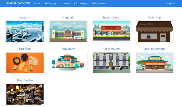Image resolution: width=182 pixels, height=107 pixels.
Task: Select the Restaurants illustration thumbnail
Action: (68, 63)
